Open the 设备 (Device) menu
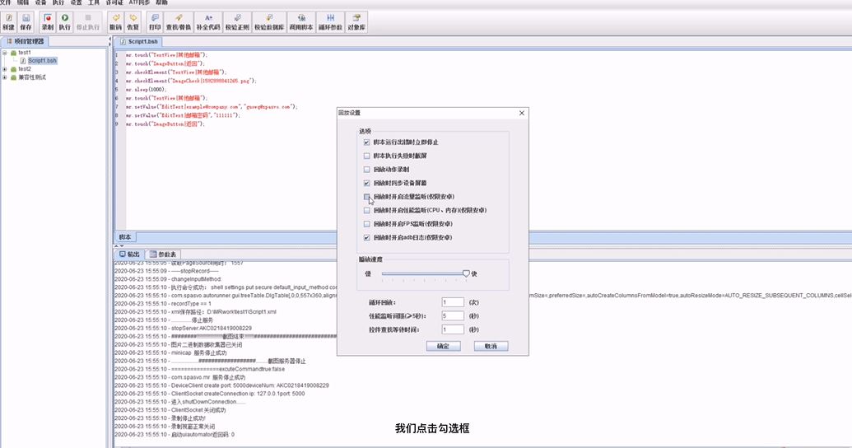852x448 pixels. click(41, 2)
